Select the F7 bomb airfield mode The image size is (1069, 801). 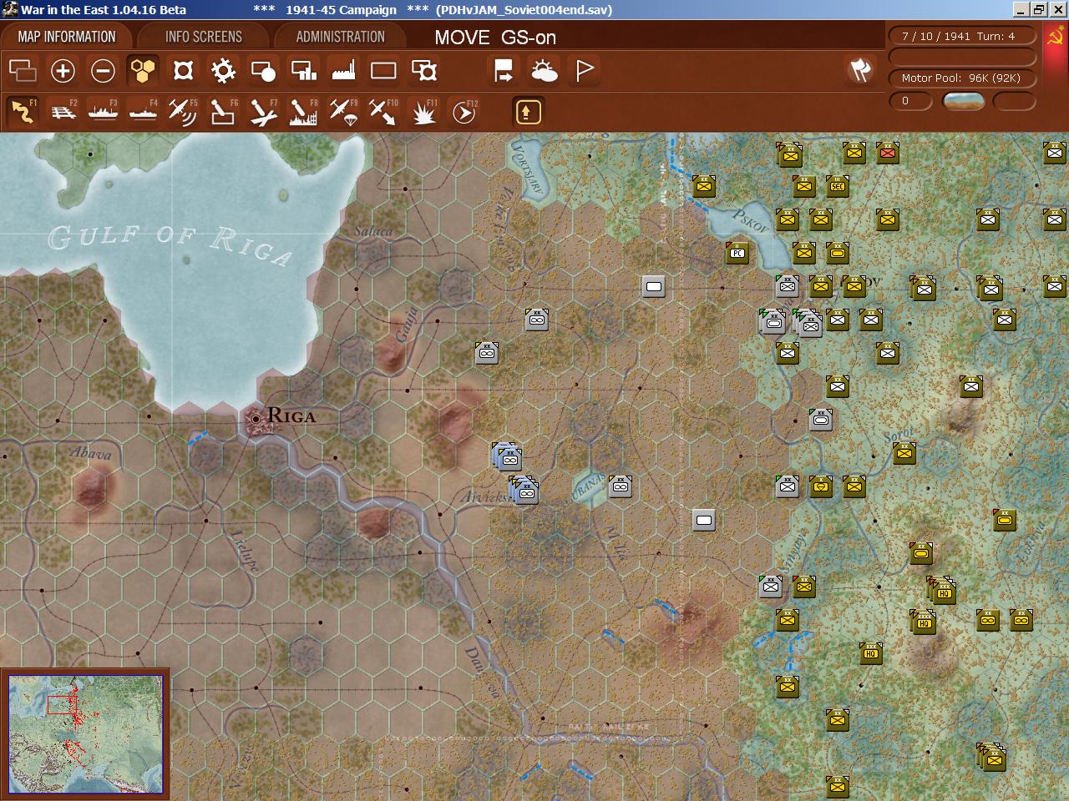tap(263, 112)
